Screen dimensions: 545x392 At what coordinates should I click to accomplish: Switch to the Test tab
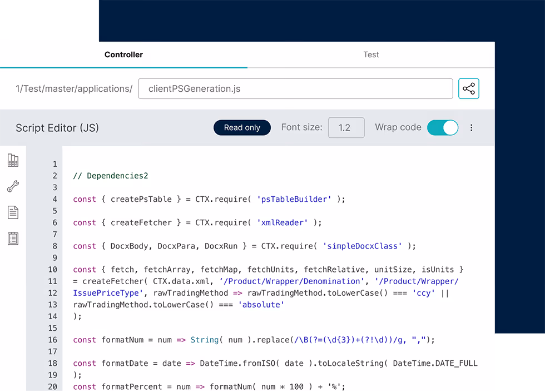click(370, 54)
